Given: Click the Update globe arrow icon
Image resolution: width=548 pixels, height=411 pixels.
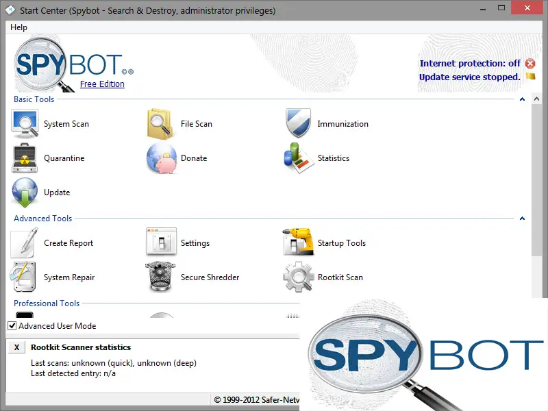Looking at the screenshot, I should point(25,192).
